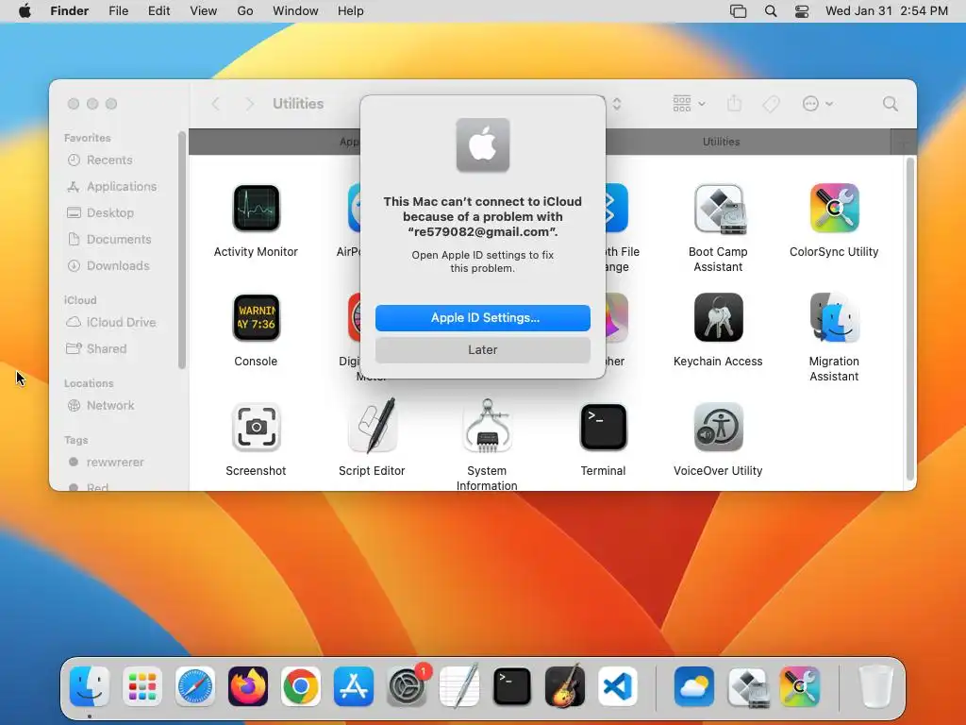
Task: Open ColorSync Utility in Finder window
Action: tap(834, 208)
